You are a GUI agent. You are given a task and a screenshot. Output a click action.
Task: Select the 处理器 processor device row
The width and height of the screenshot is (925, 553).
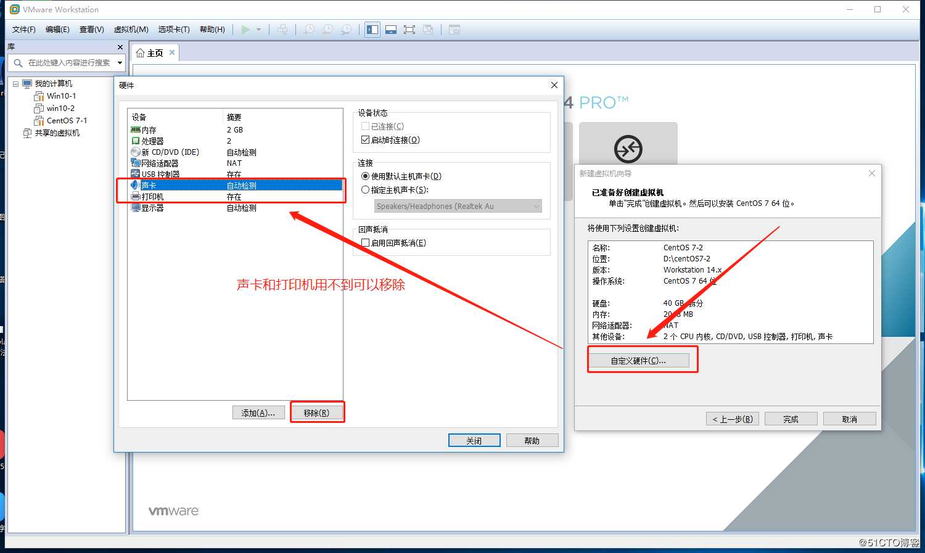coord(235,141)
